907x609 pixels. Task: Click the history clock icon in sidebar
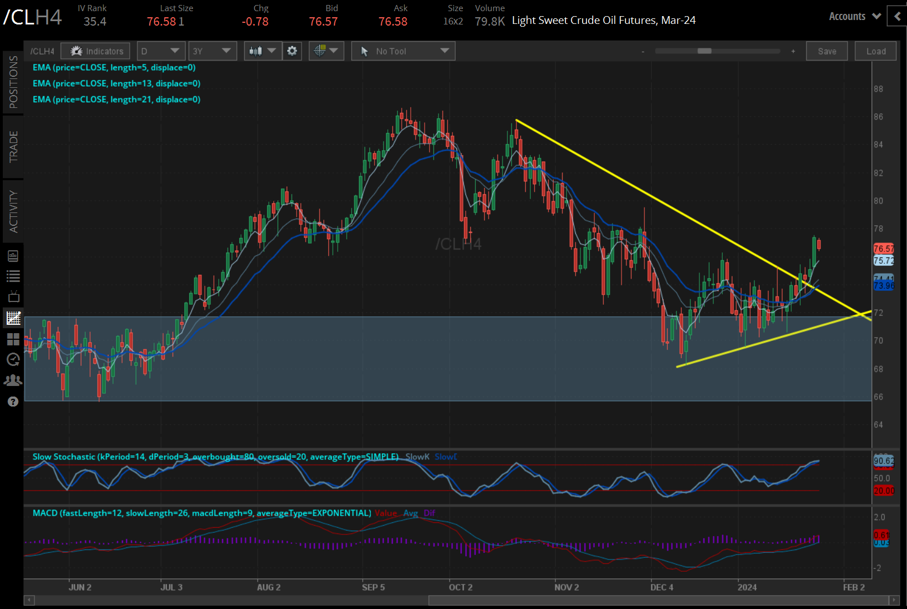point(13,359)
